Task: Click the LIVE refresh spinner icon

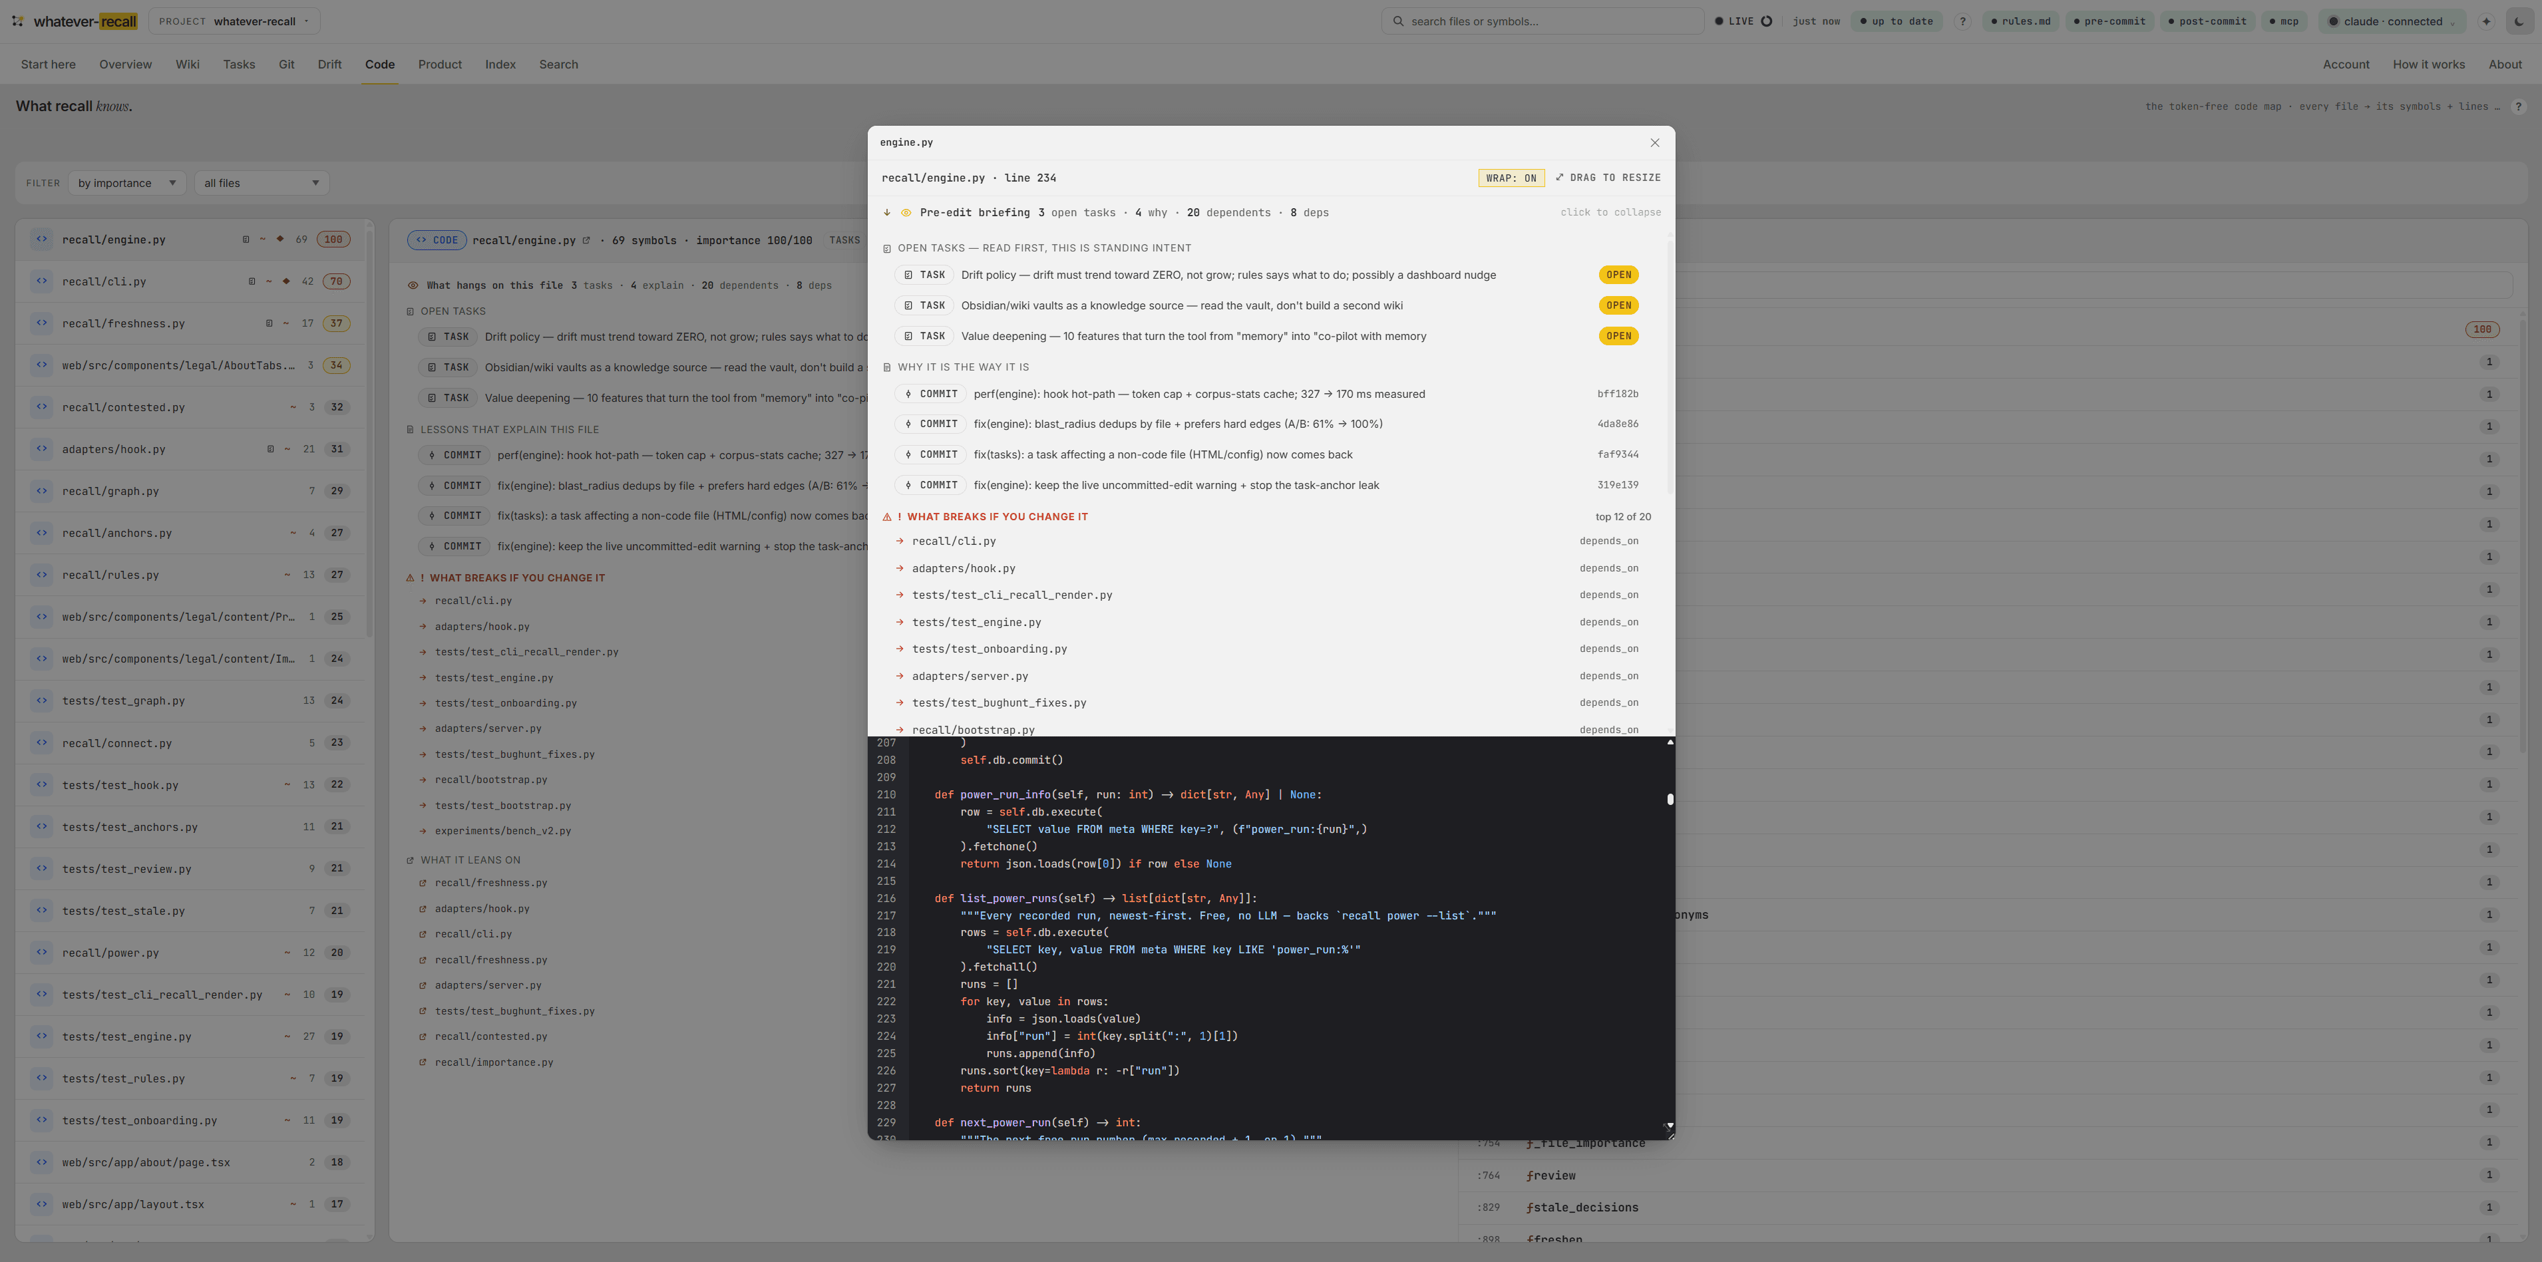Action: [x=1766, y=21]
